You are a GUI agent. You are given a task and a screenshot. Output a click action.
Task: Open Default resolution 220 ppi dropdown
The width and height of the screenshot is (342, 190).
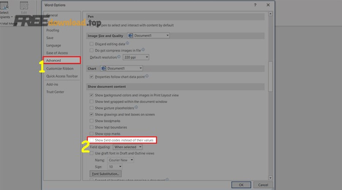point(136,57)
